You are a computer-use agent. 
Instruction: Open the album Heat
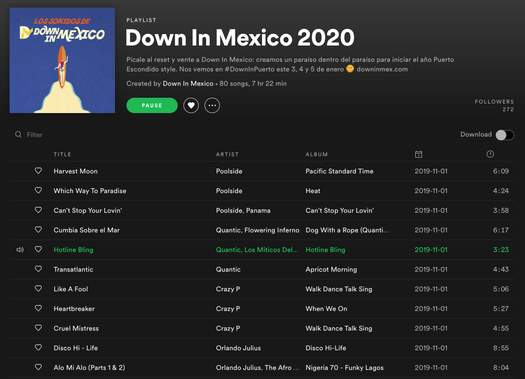(x=313, y=191)
